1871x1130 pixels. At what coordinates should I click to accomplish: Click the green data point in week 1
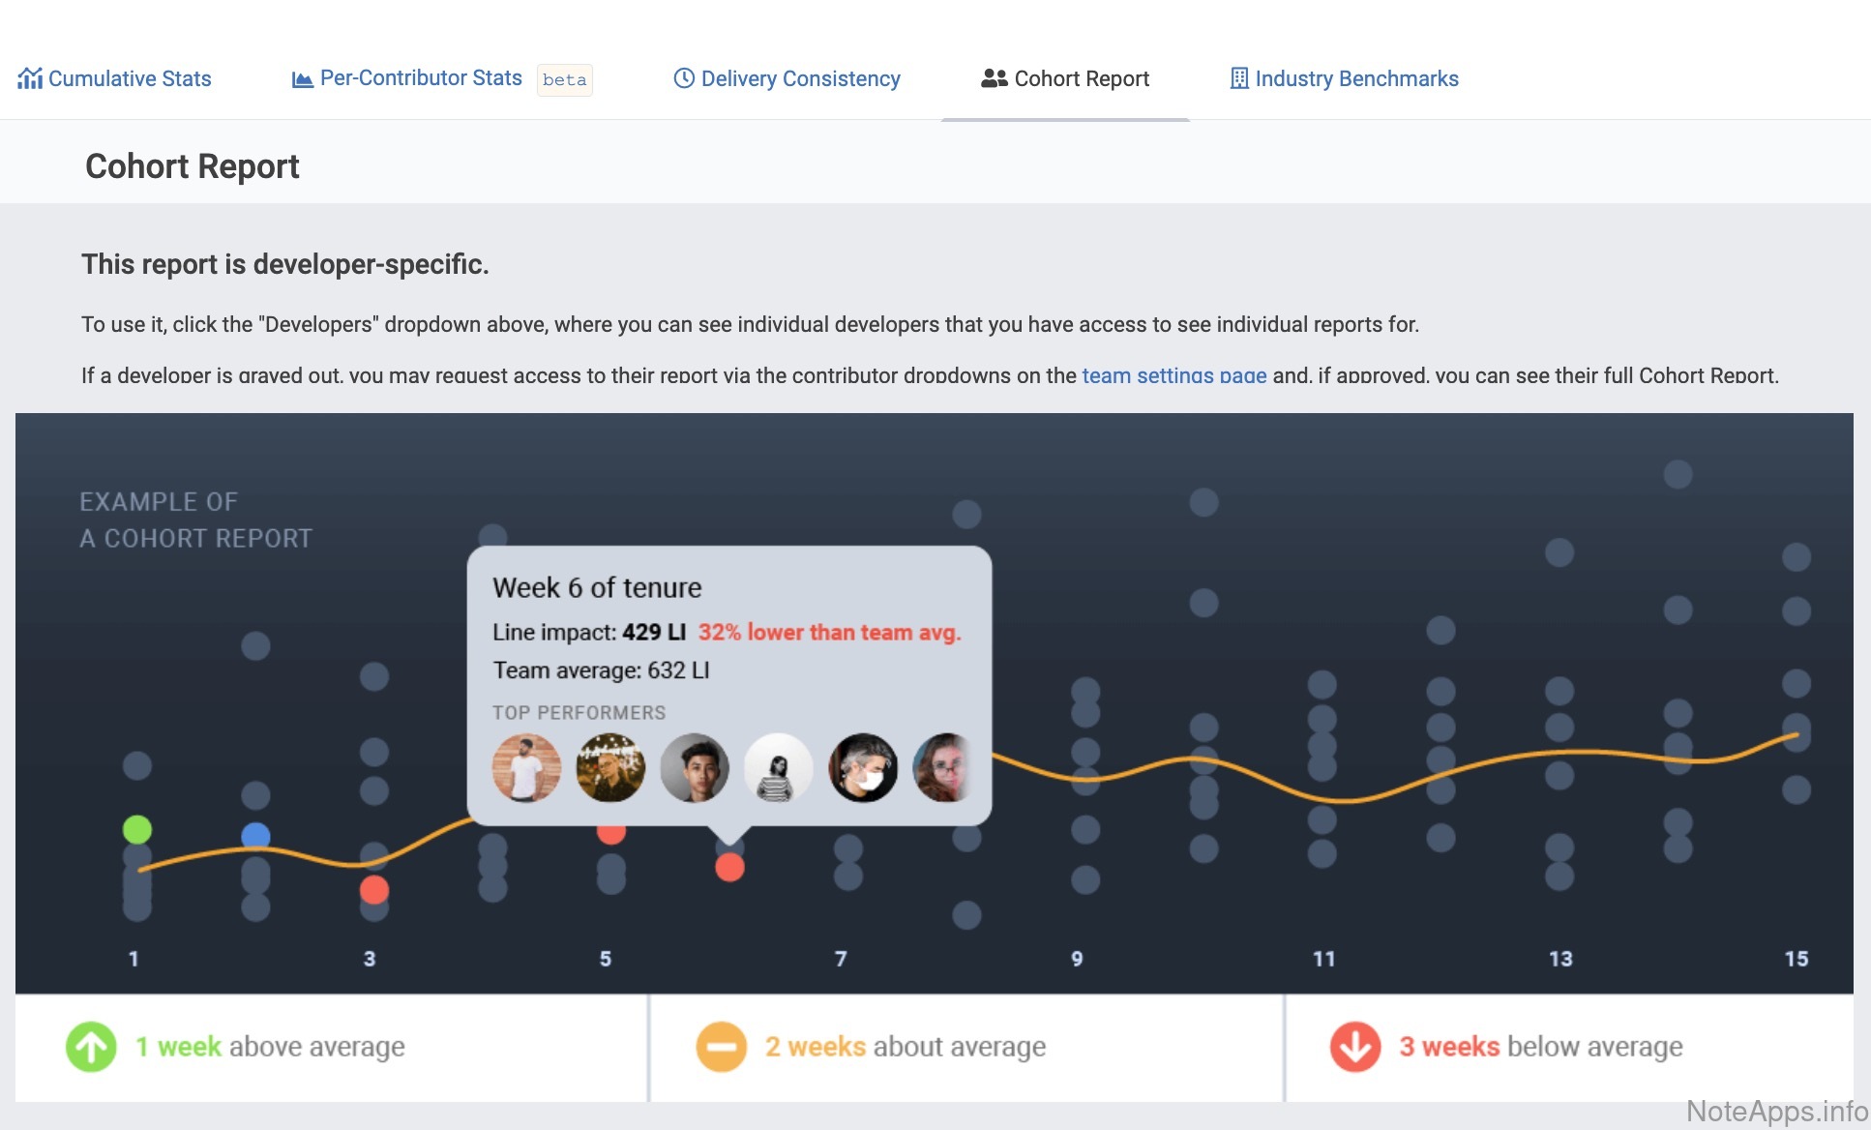click(x=137, y=829)
